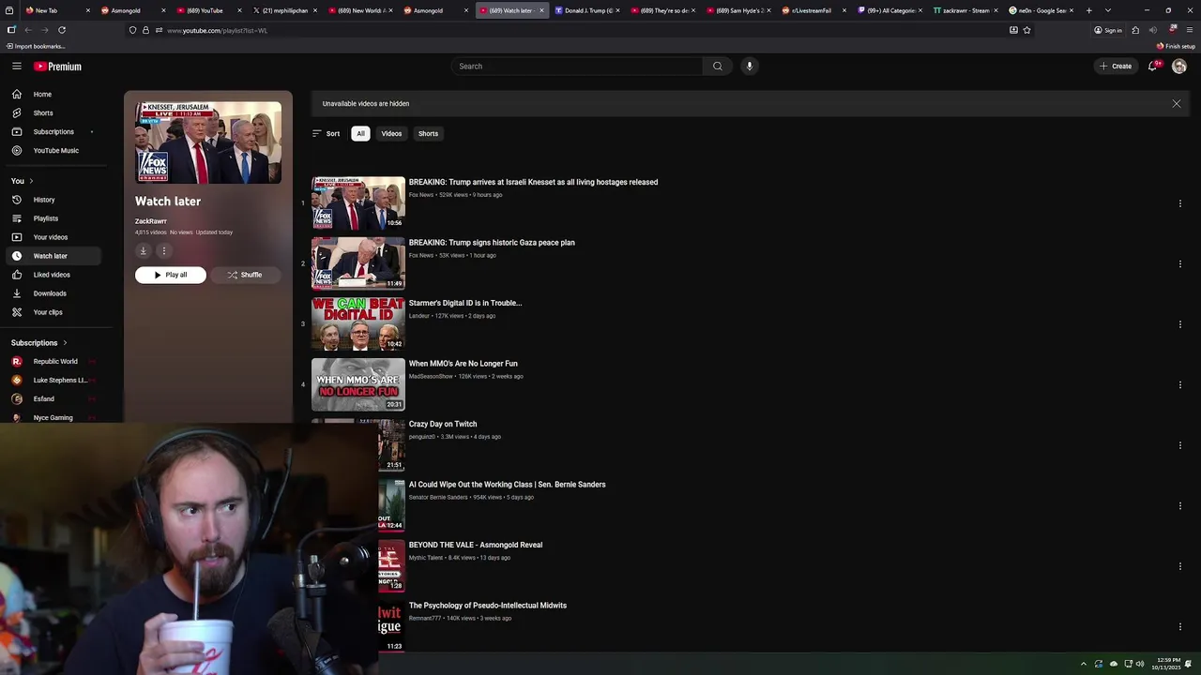Viewport: 1201px width, 675px height.
Task: Switch to the New Tab browser tab
Action: [x=56, y=10]
